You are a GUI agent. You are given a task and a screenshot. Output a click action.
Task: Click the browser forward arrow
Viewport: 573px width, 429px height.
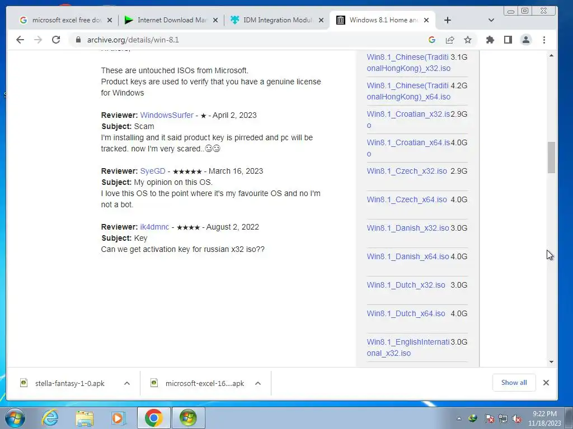tap(38, 40)
